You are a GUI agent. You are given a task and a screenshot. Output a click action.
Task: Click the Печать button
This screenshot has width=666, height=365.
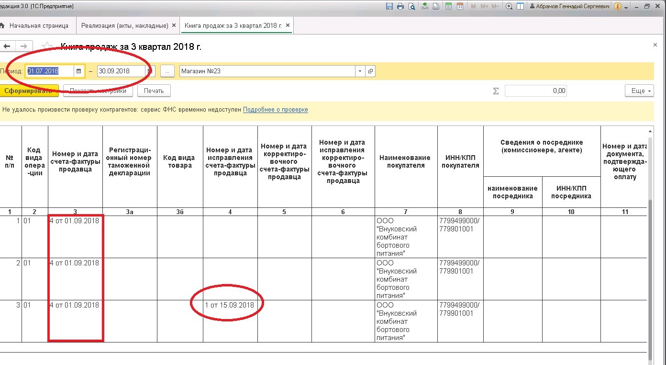(x=154, y=91)
